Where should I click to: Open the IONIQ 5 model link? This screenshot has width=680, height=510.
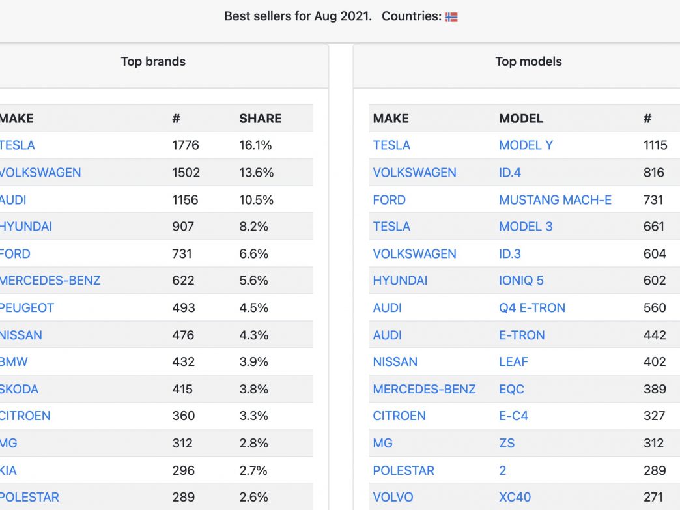(x=521, y=281)
